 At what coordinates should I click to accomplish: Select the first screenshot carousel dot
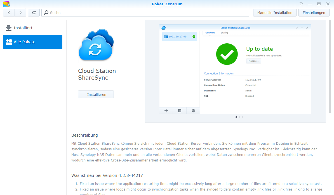click(236, 117)
